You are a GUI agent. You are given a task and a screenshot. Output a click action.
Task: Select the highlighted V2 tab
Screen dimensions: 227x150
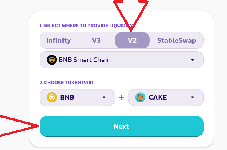coord(132,40)
